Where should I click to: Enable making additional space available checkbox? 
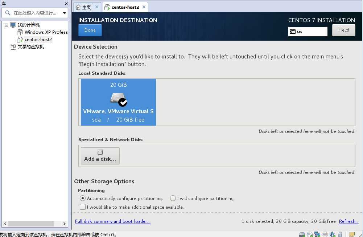[83, 207]
